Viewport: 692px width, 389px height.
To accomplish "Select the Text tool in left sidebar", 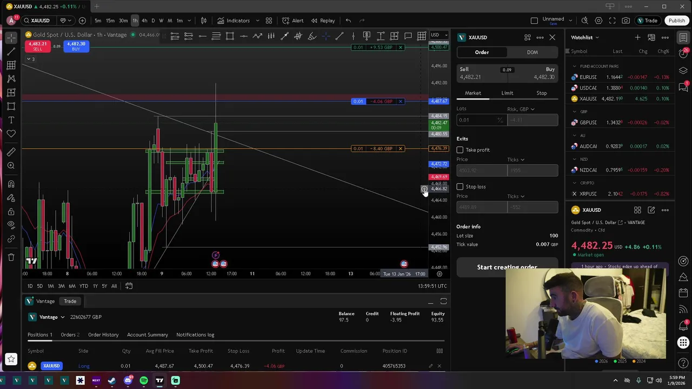I will click(11, 120).
